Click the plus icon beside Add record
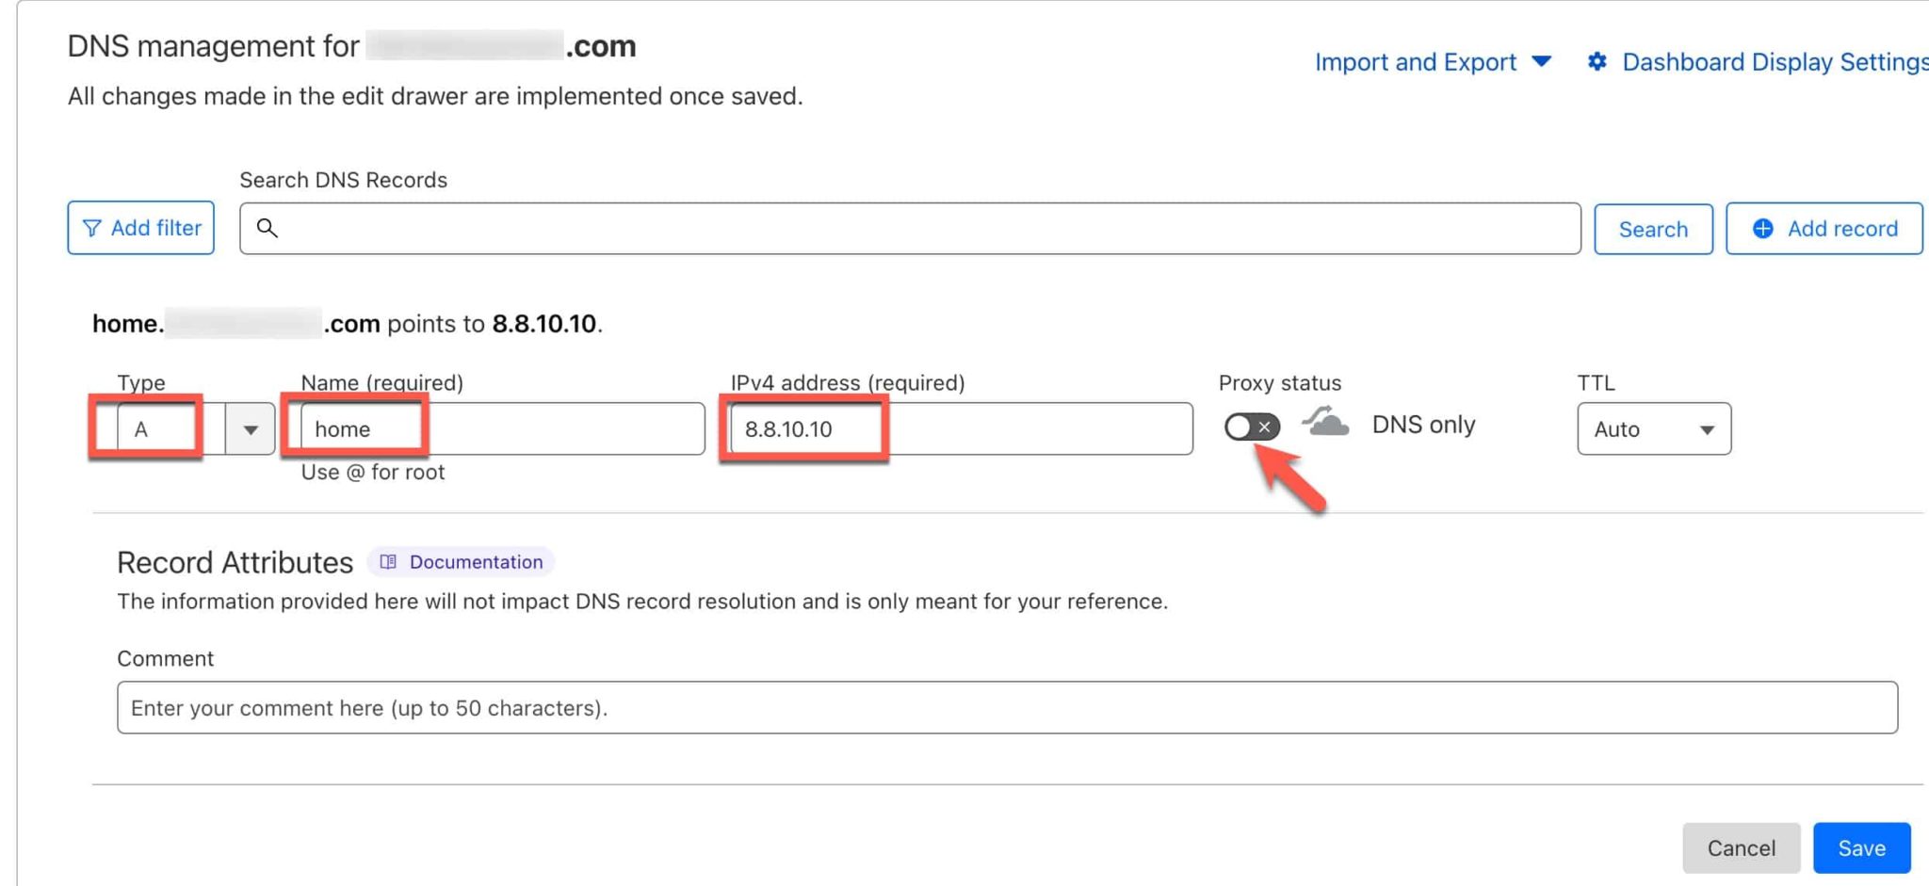This screenshot has height=886, width=1929. 1762,229
